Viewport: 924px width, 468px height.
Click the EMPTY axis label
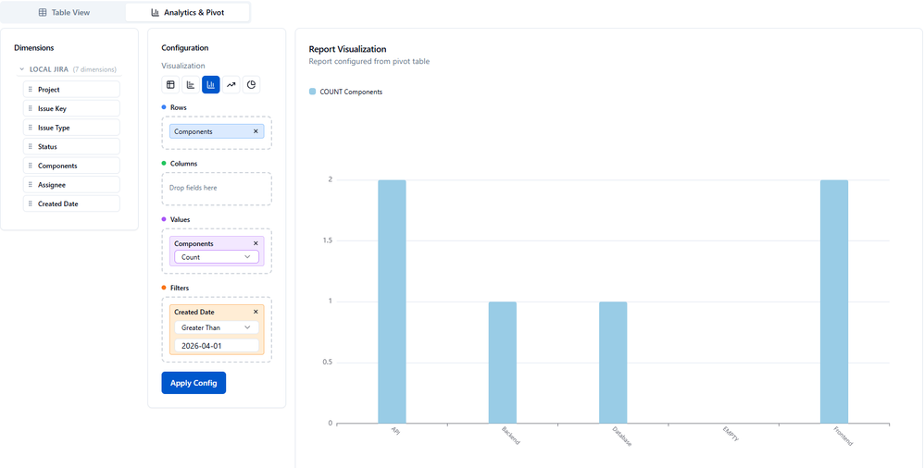[x=730, y=434]
